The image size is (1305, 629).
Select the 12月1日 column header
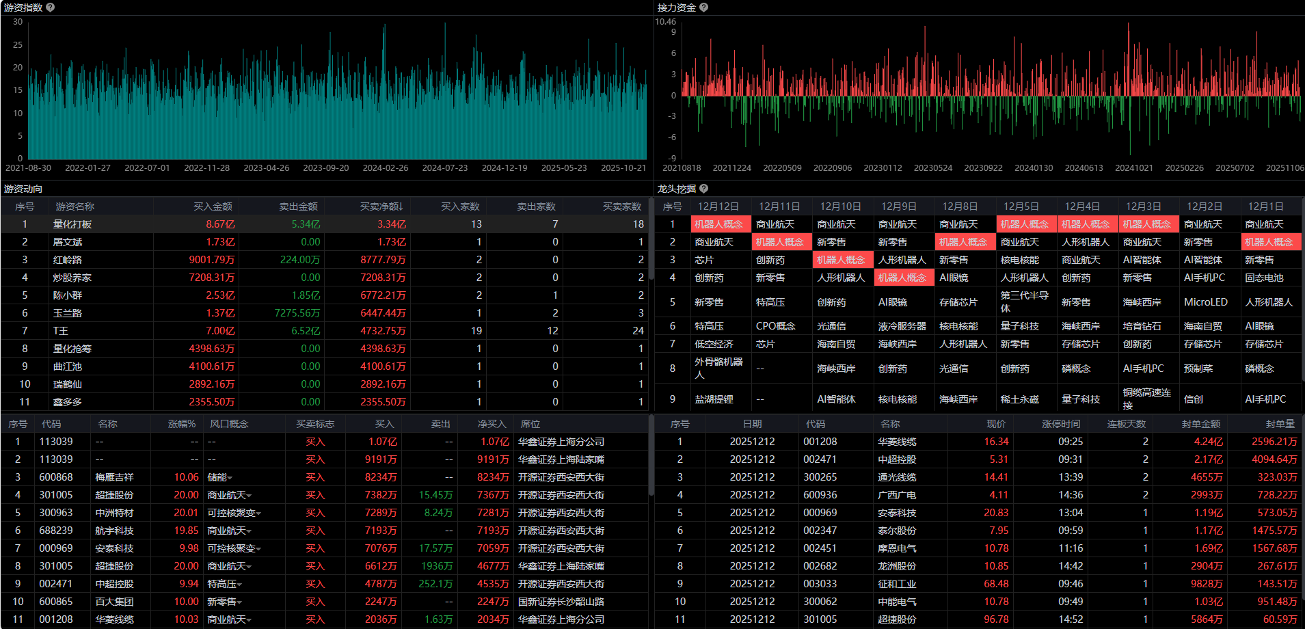(x=1265, y=206)
